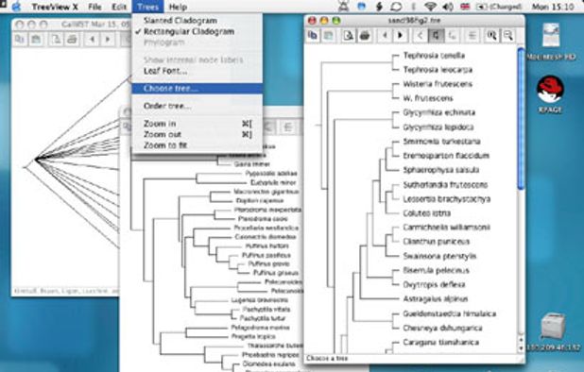Click battery Charged status in menu bar

pos(499,7)
